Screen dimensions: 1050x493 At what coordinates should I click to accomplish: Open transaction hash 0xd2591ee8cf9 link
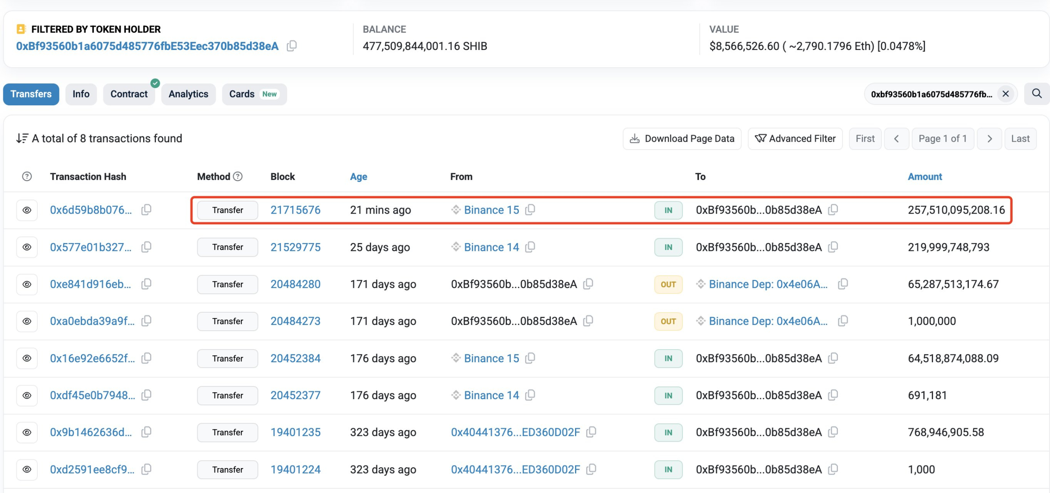92,469
